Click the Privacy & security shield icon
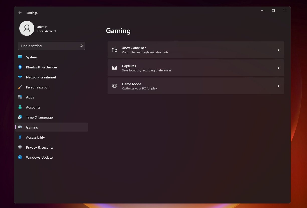Viewport: 307px width, 208px height. tap(20, 147)
